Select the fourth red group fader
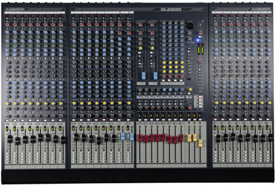Viewport: 278px width, 186px height. pyautogui.click(x=158, y=138)
